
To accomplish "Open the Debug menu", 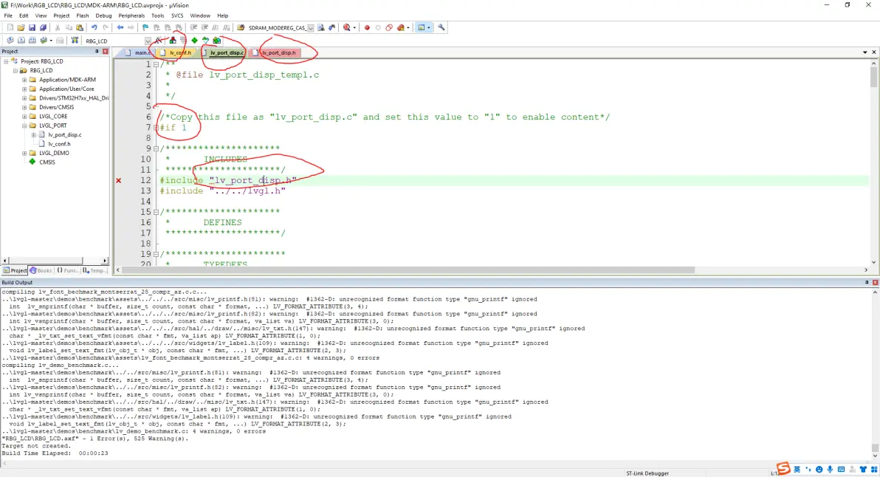I will 103,16.
